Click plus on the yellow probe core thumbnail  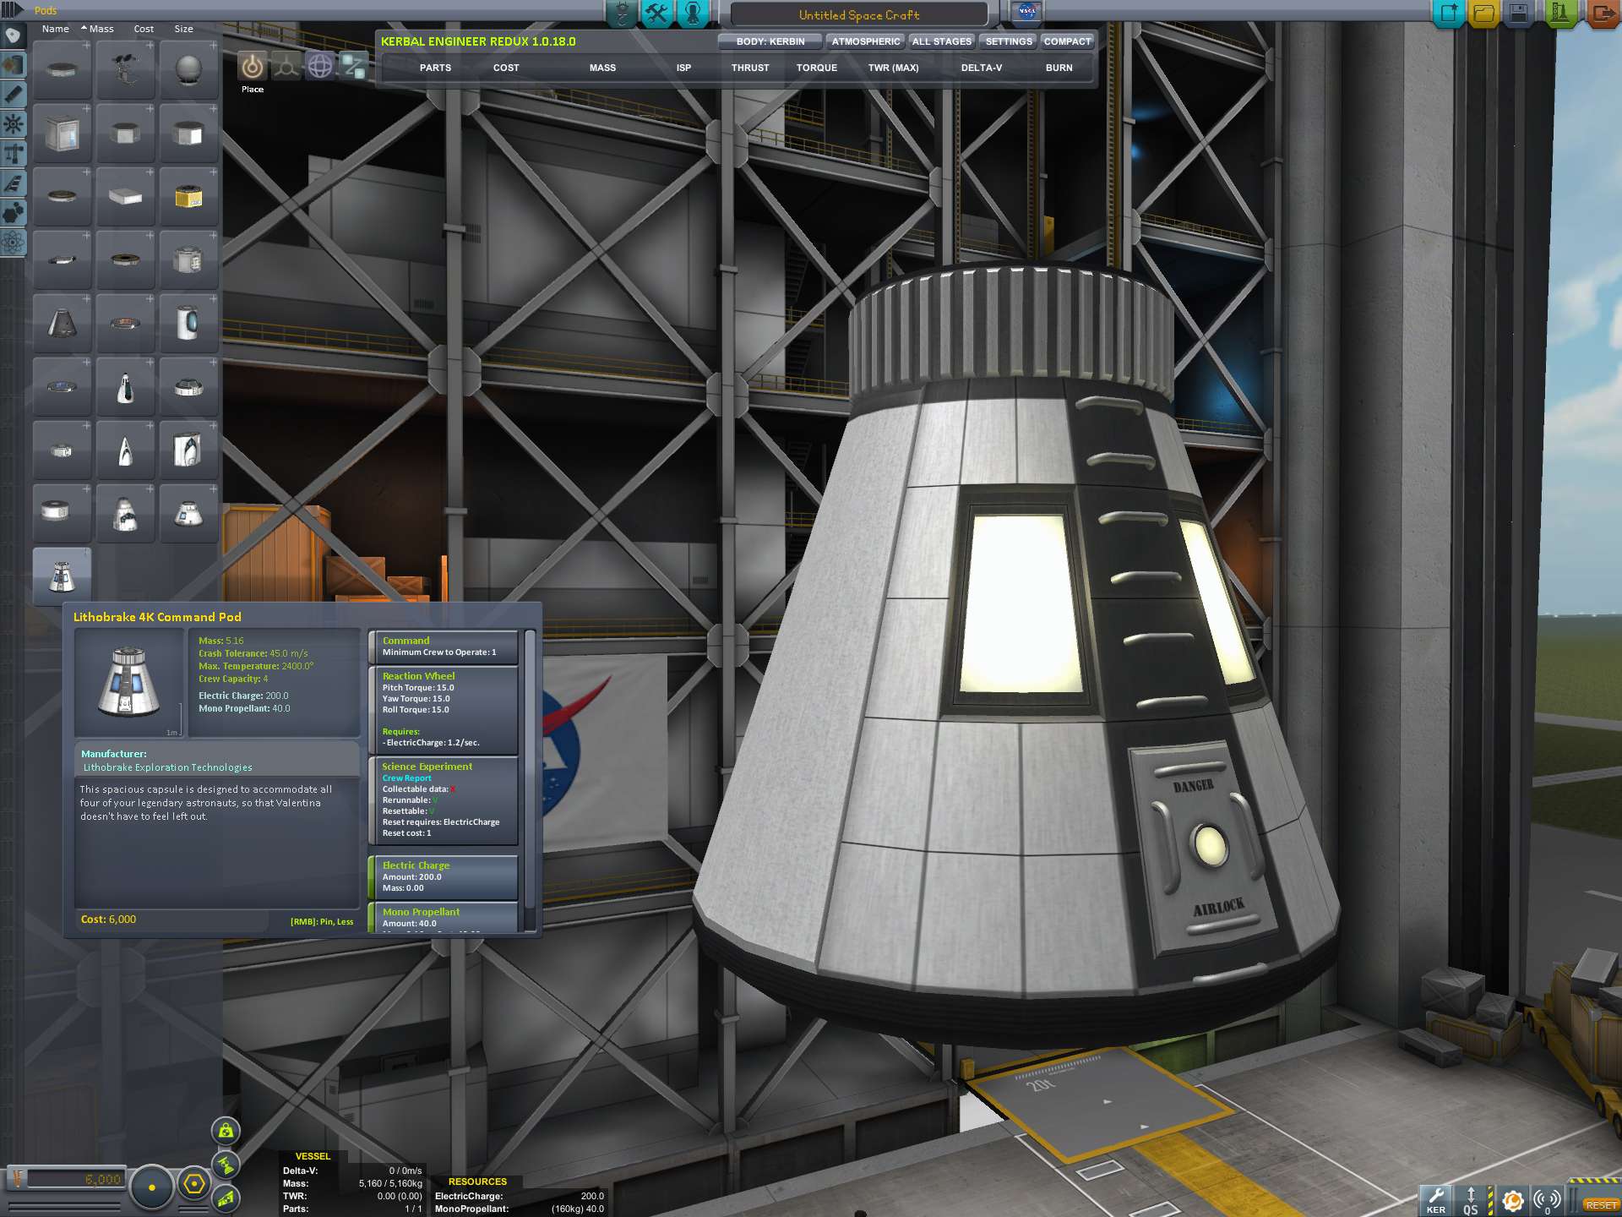pyautogui.click(x=213, y=172)
